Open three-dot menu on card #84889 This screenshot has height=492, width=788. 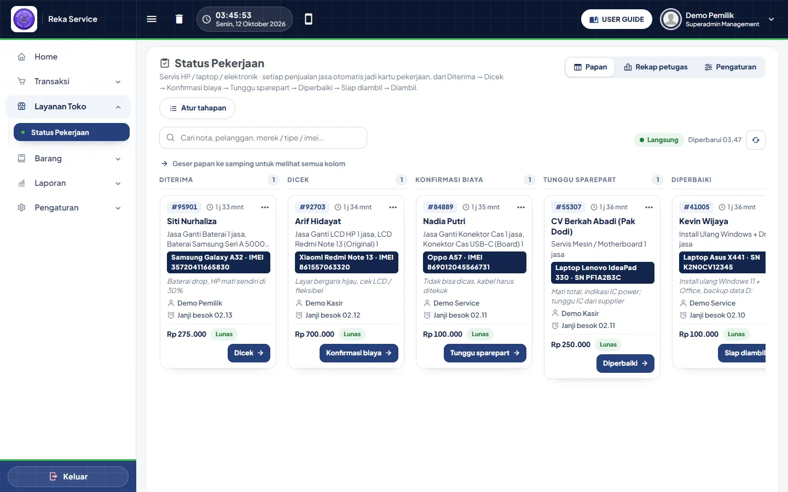coord(521,207)
